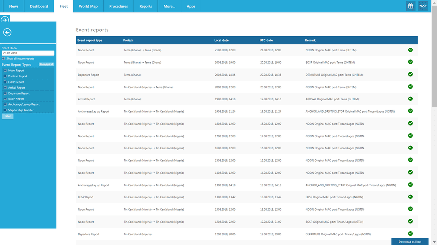
Task: Click green check for 17.08.2018 Noon Report
Action: (410, 136)
